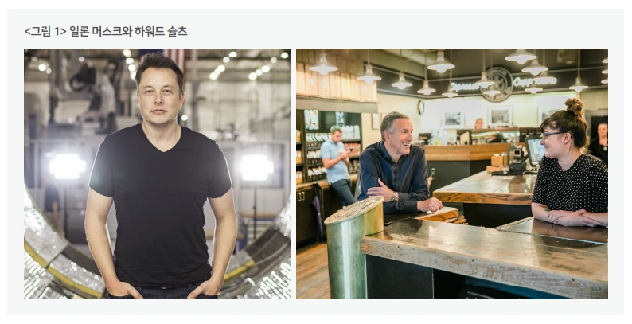Screen dimensions: 632x324
Task: Click the man in the light blue polo using a phone
Action: point(338,165)
